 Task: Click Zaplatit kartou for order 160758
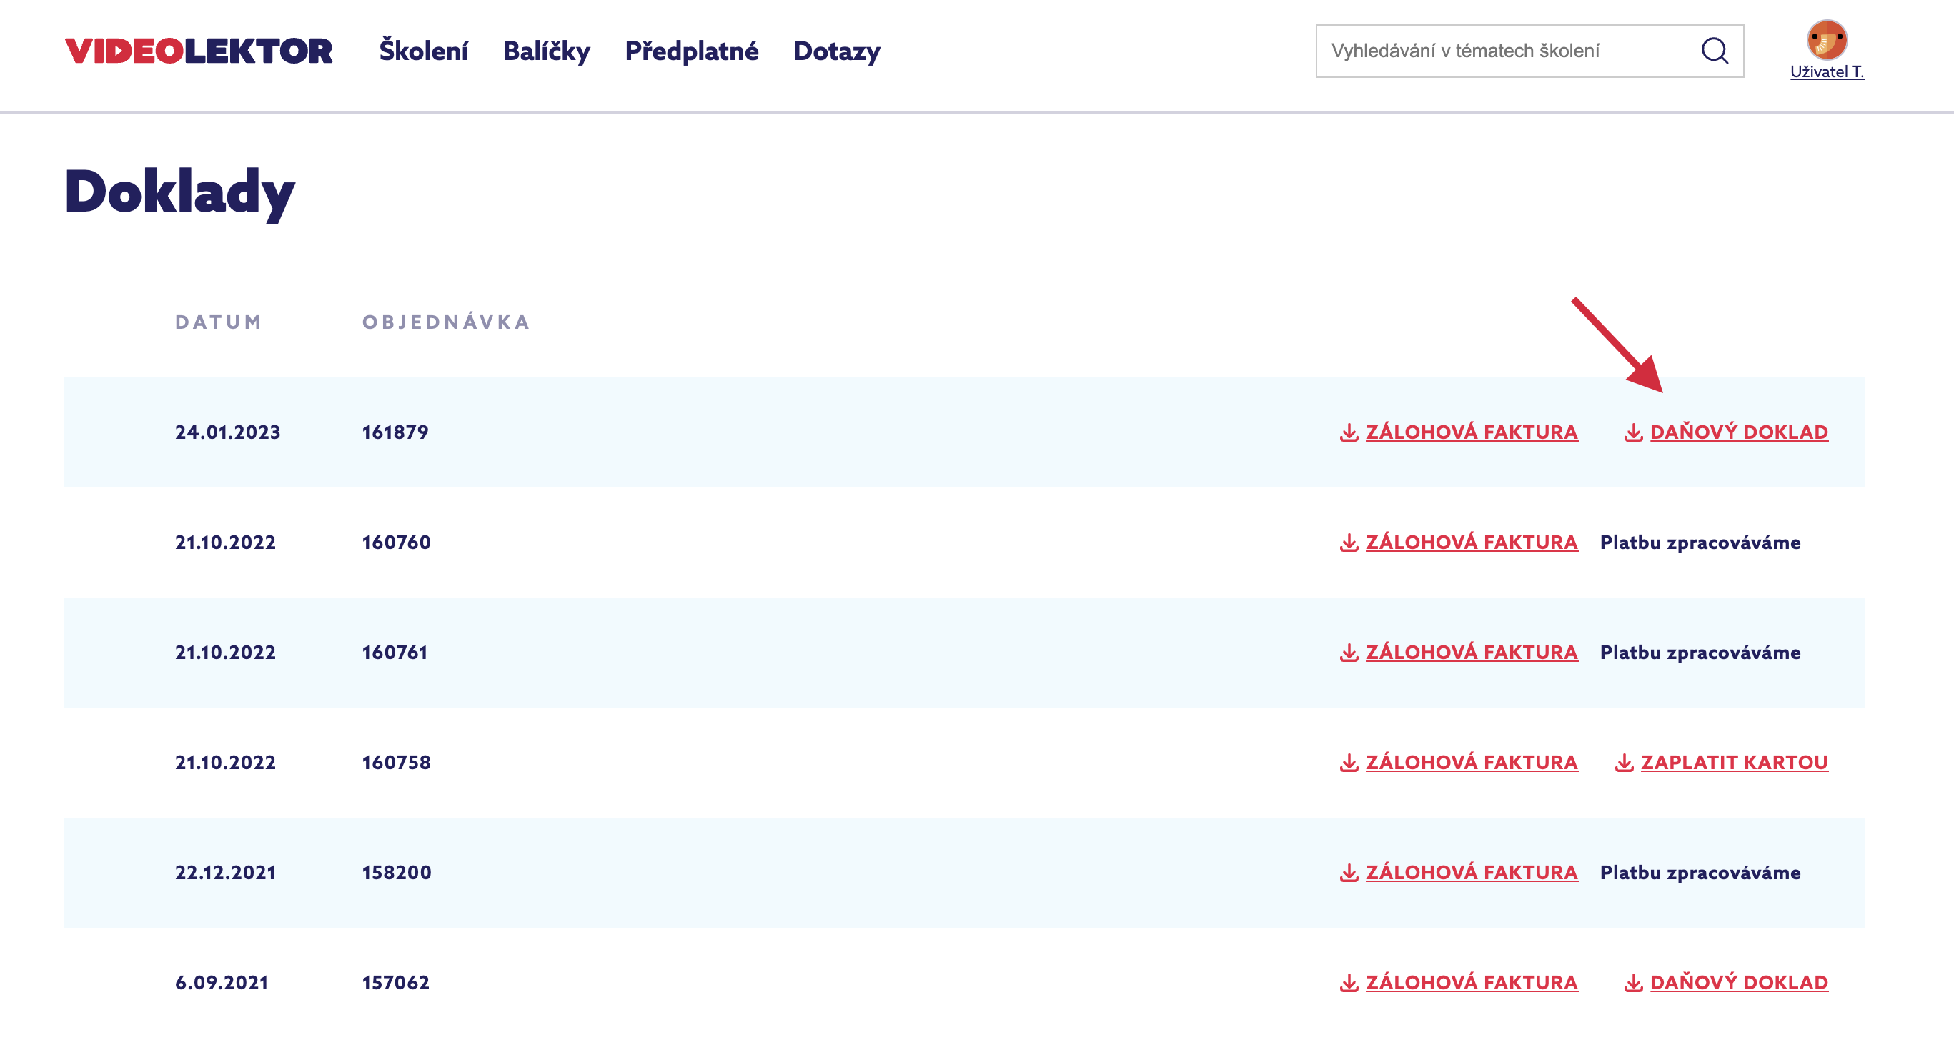pyautogui.click(x=1734, y=762)
